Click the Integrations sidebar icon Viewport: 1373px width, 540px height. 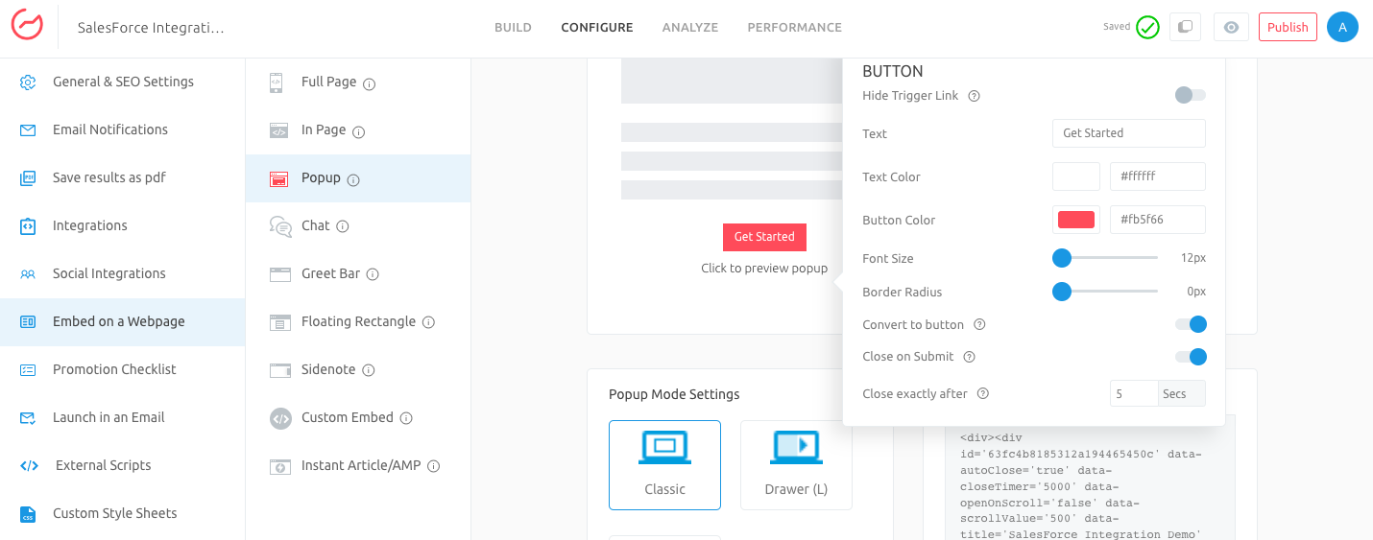(x=28, y=226)
